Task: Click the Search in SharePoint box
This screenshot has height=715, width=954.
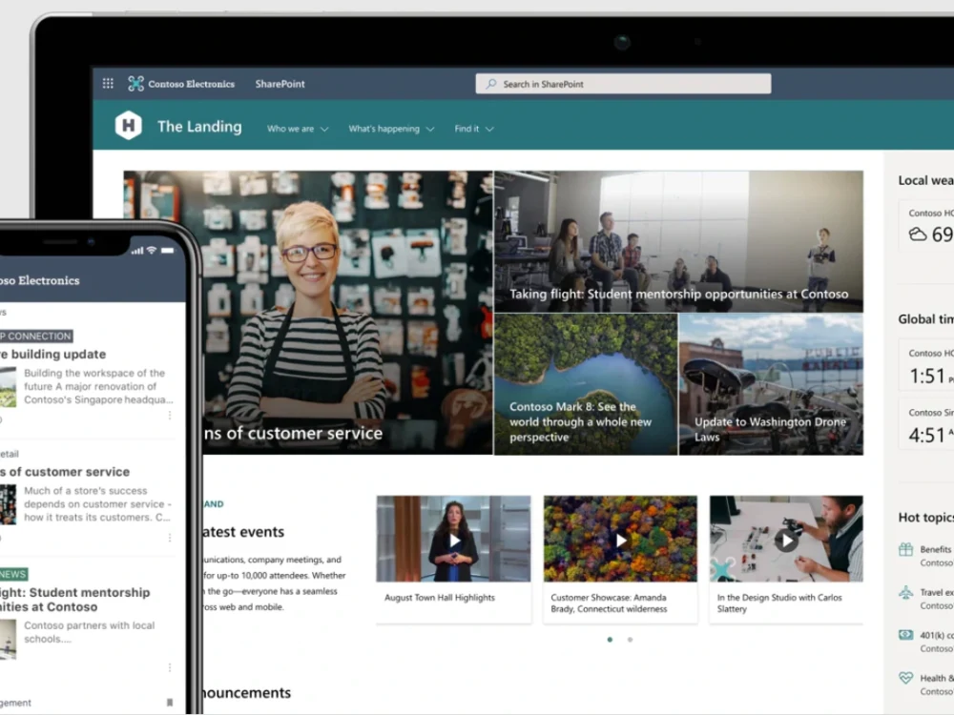Action: (x=623, y=84)
